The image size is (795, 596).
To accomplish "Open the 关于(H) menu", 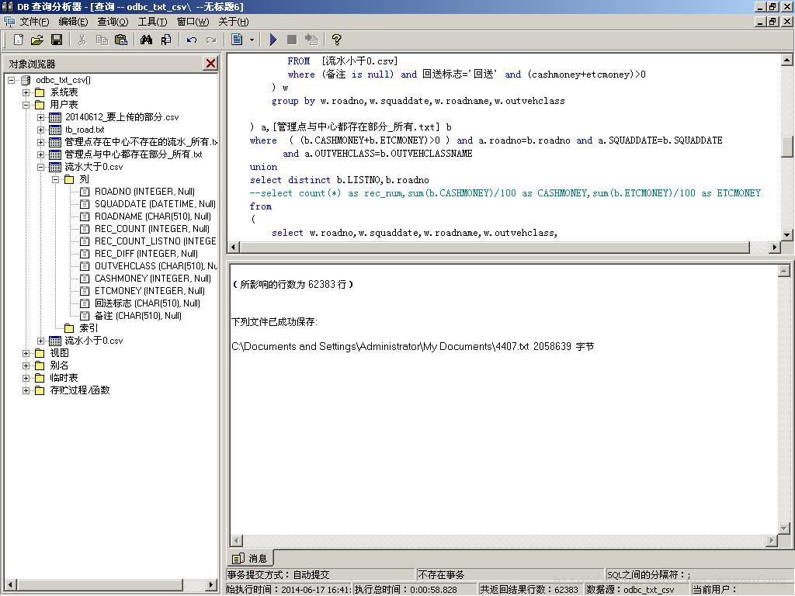I will click(x=234, y=22).
